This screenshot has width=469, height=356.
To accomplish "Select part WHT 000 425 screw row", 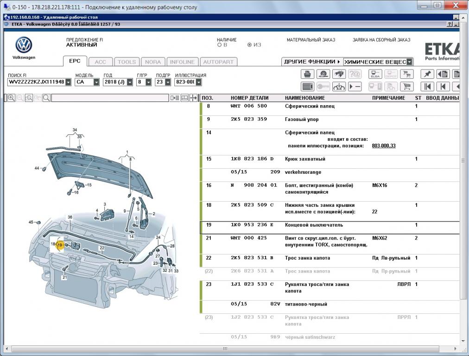I will pos(330,244).
